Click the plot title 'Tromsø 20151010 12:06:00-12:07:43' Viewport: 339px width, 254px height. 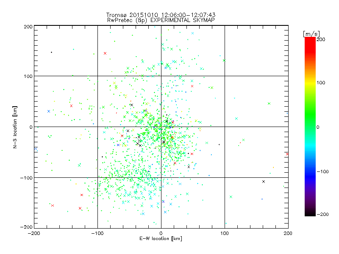161,15
